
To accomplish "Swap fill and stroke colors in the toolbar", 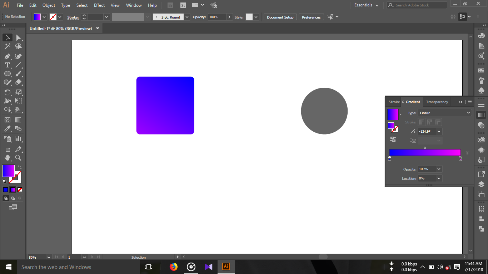I will [x=20, y=166].
